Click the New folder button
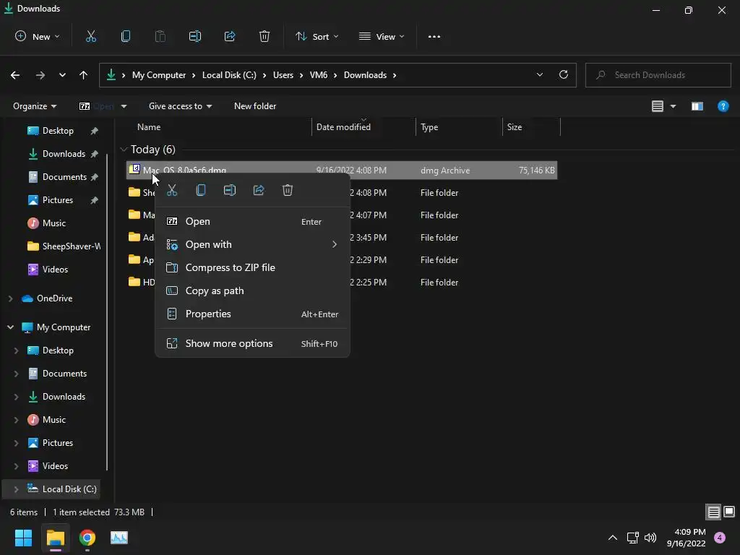This screenshot has height=555, width=740. [x=255, y=106]
